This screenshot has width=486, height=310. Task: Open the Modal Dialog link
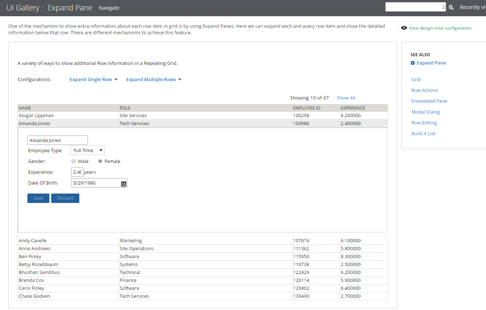click(x=426, y=112)
